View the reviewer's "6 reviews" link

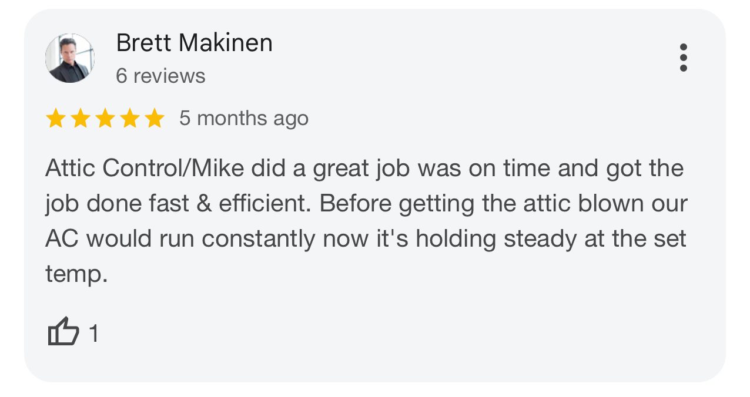pyautogui.click(x=160, y=76)
